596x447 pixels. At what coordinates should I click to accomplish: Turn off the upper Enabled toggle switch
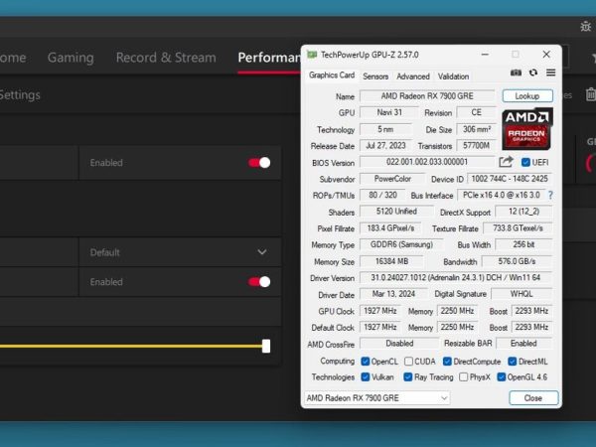pos(259,162)
